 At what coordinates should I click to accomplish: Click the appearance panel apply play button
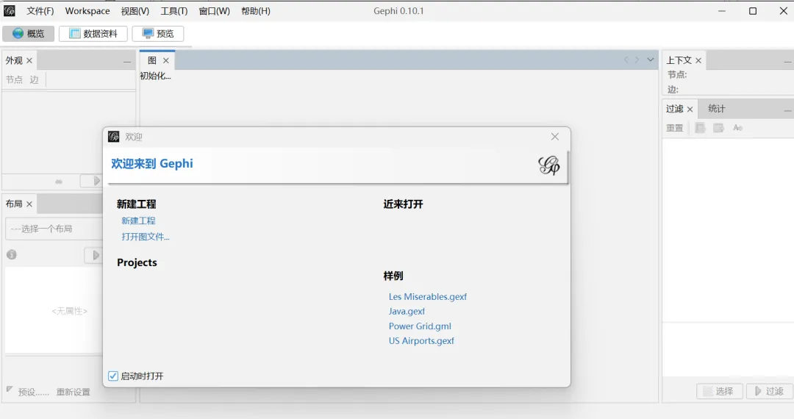tap(92, 181)
